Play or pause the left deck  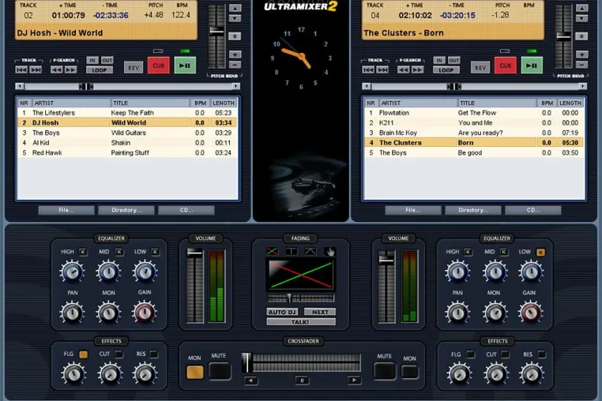(185, 66)
